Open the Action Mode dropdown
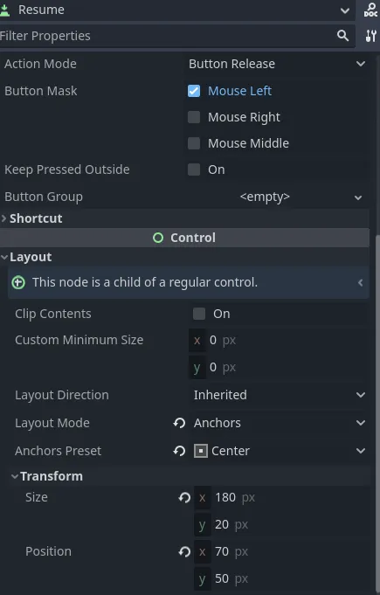This screenshot has width=380, height=595. pos(277,64)
